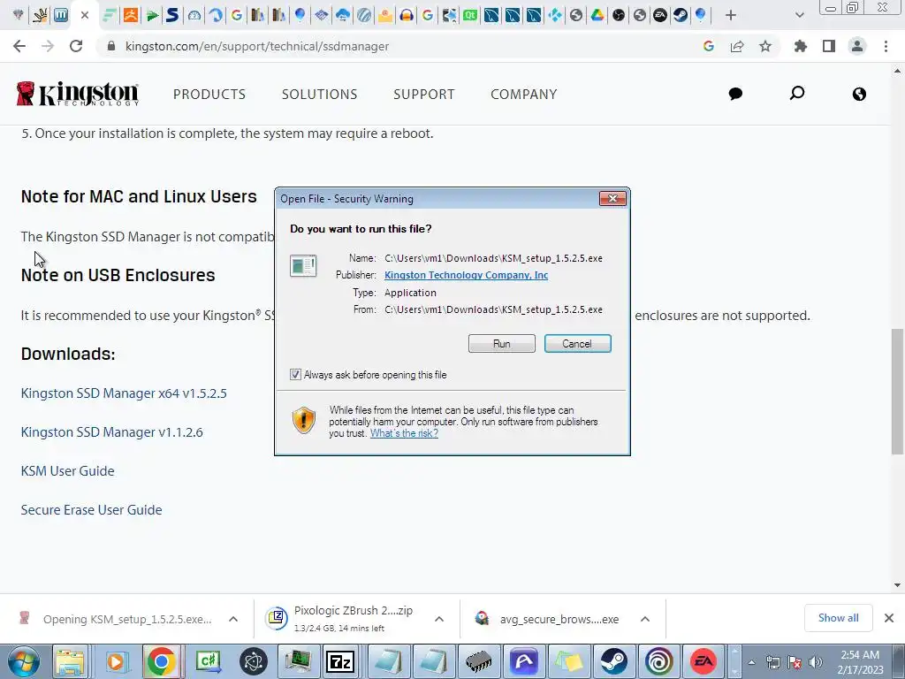This screenshot has height=679, width=905.
Task: Open Windows Explorer from the taskbar
Action: pyautogui.click(x=70, y=661)
